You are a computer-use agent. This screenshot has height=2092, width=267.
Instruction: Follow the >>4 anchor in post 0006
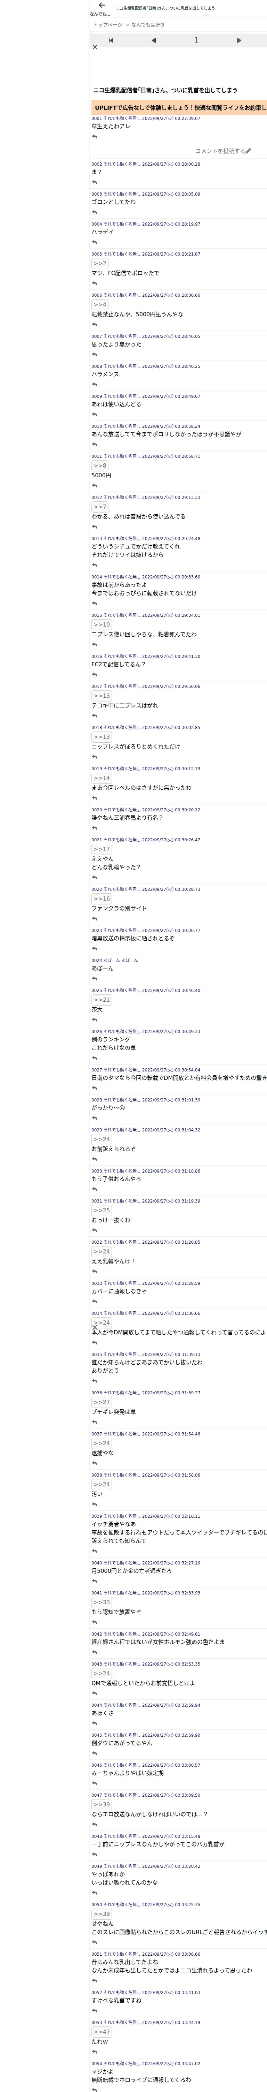coord(99,304)
